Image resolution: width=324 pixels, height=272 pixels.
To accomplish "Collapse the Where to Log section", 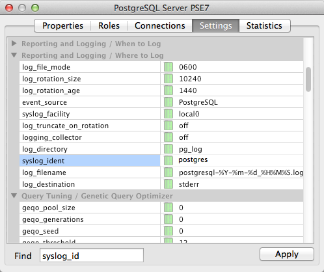I will coord(14,55).
